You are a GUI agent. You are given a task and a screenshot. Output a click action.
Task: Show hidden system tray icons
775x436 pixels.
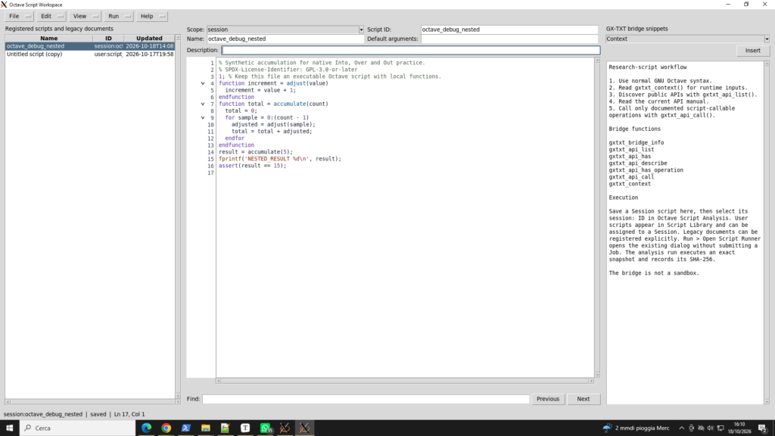click(x=682, y=428)
